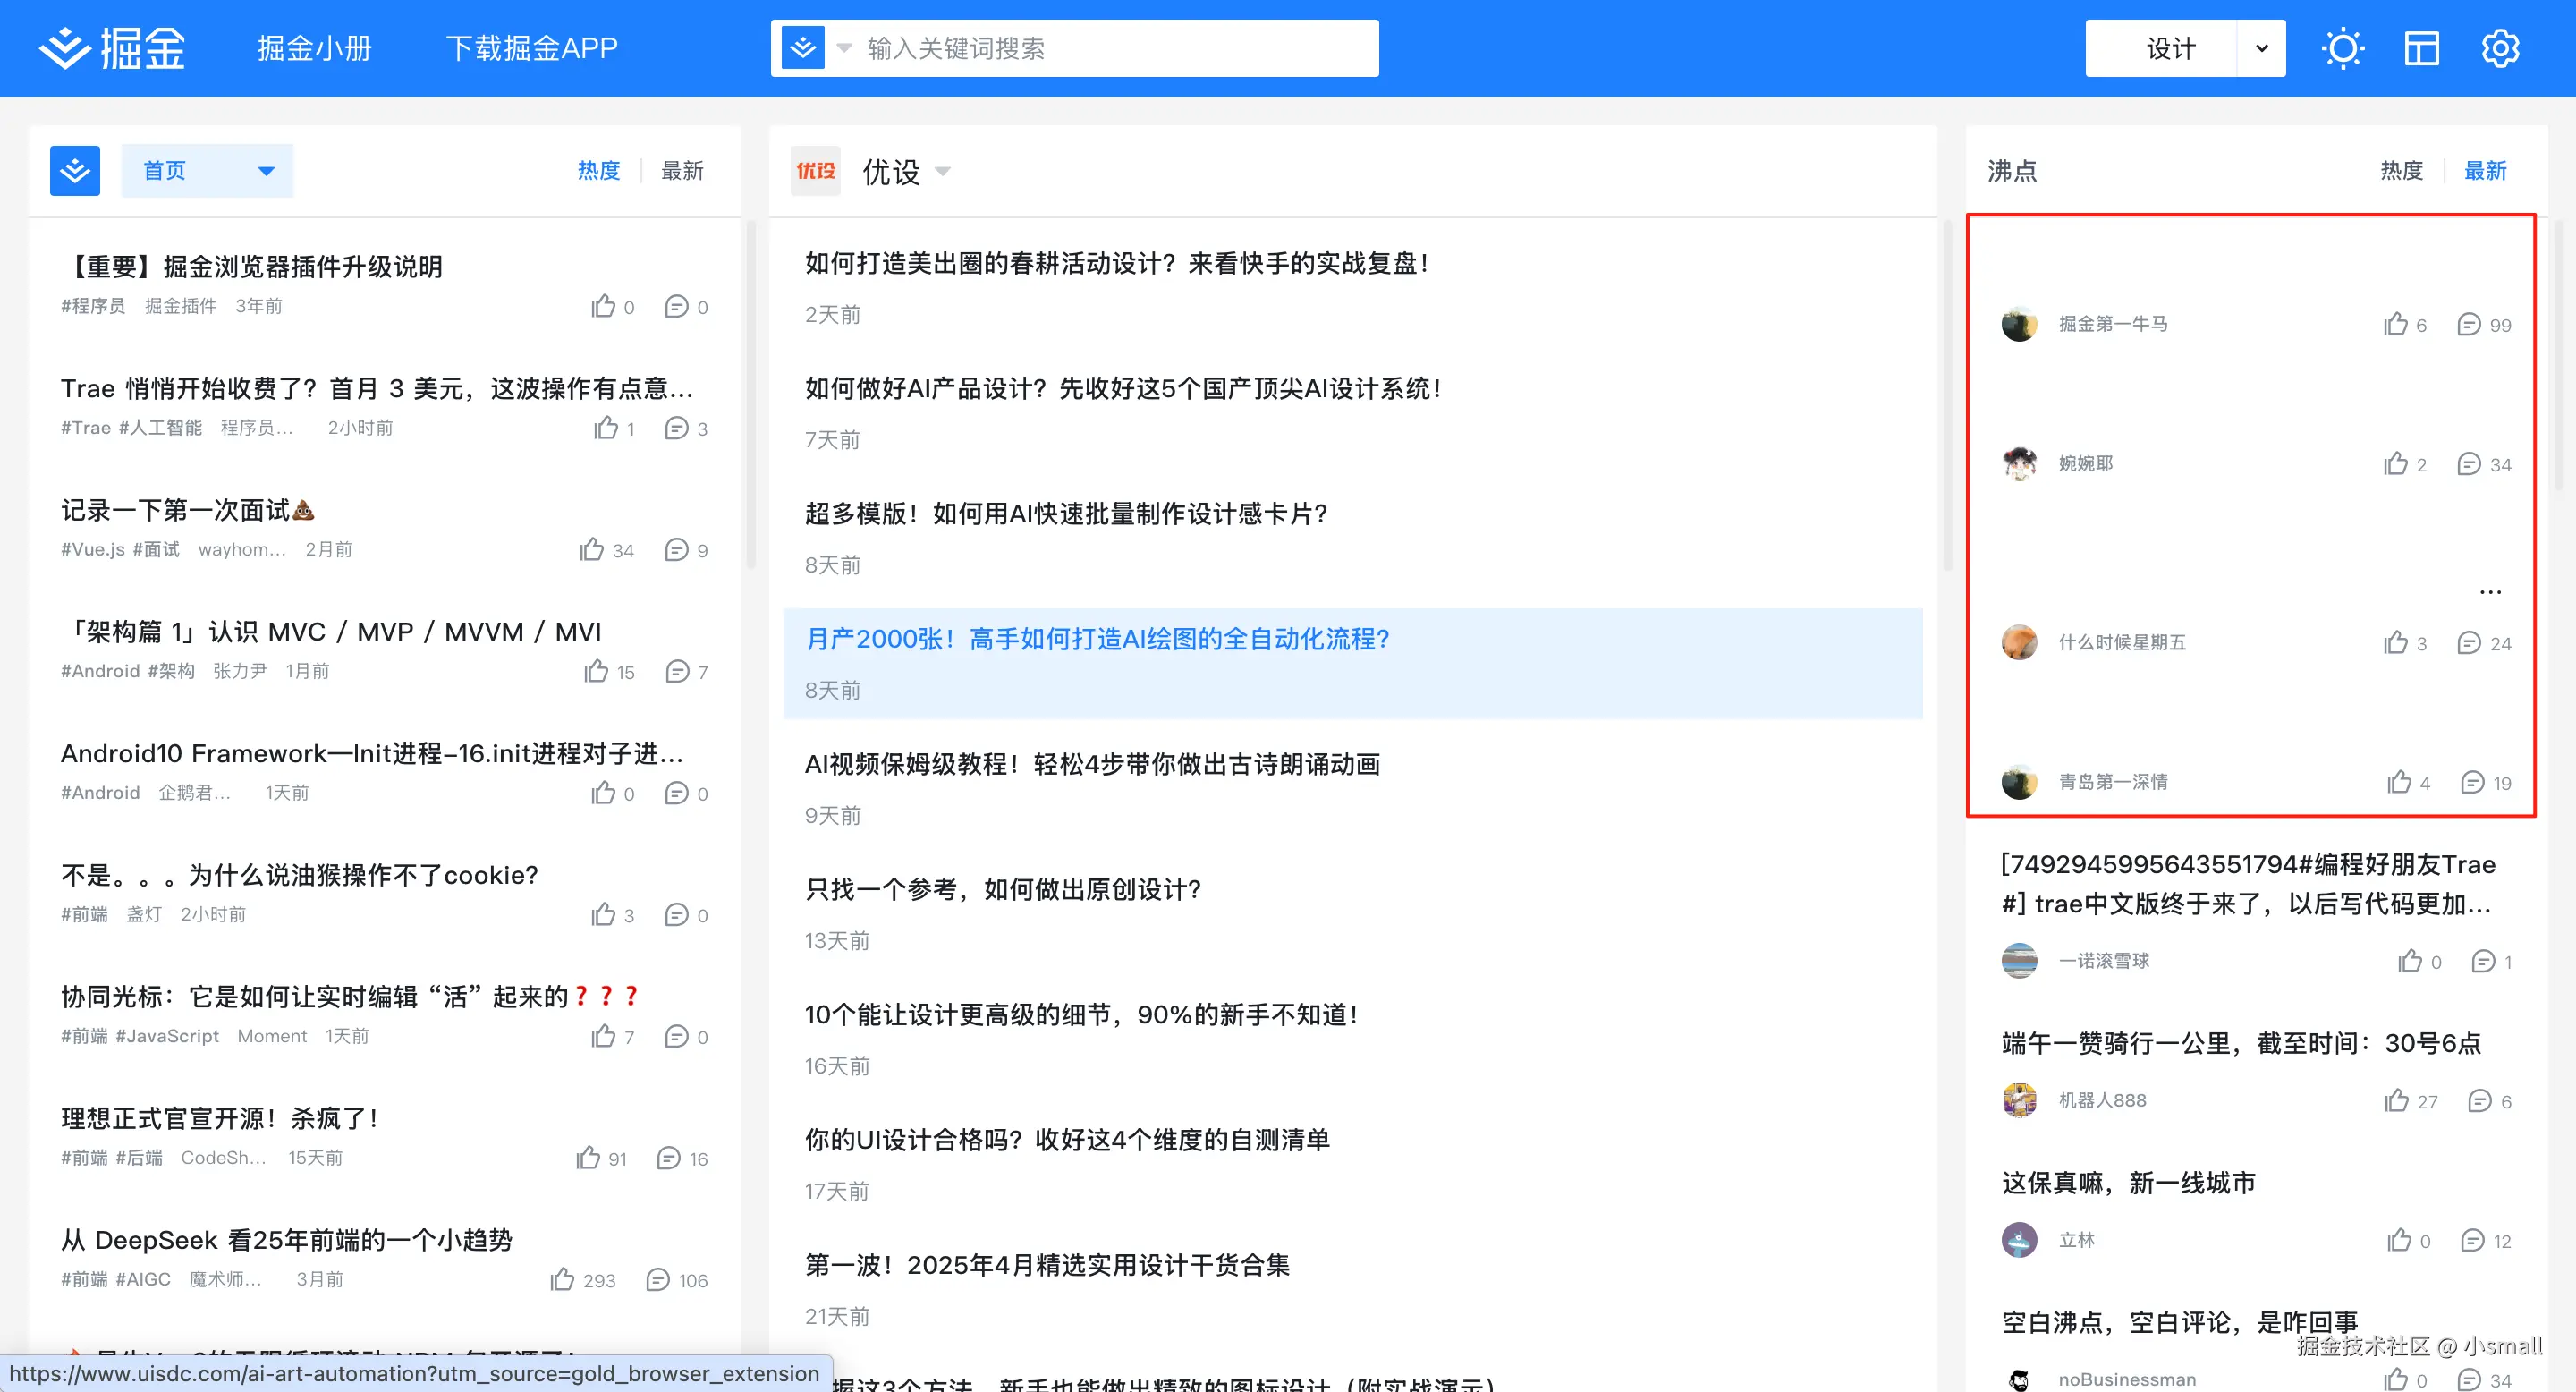The width and height of the screenshot is (2576, 1392).
Task: Open the '...' more options in 沸点 panel
Action: 2490,591
